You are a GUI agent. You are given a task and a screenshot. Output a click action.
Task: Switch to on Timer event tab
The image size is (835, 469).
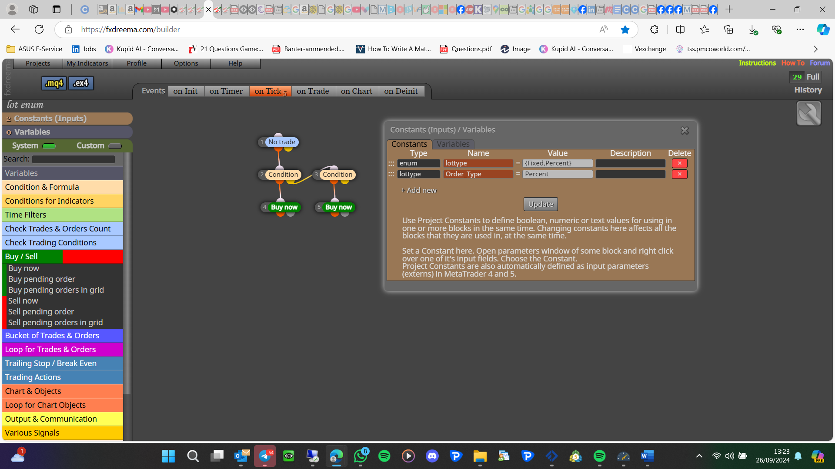pyautogui.click(x=226, y=91)
